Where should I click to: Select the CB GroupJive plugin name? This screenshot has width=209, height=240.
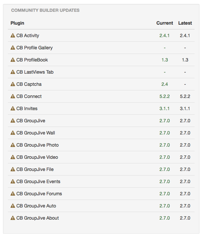[x=31, y=121]
